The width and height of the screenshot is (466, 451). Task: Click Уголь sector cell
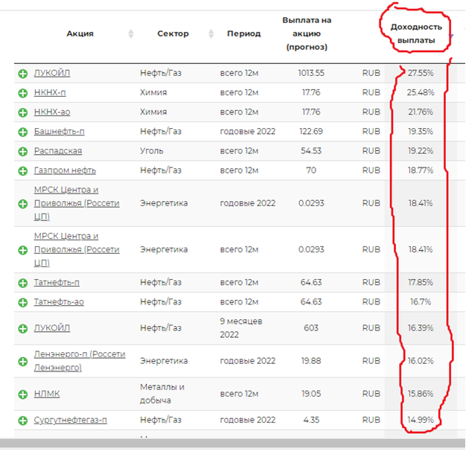tap(152, 151)
